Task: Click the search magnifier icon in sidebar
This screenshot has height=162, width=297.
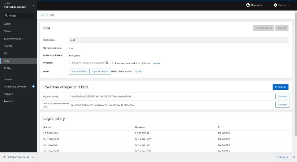Action: pyautogui.click(x=6, y=16)
